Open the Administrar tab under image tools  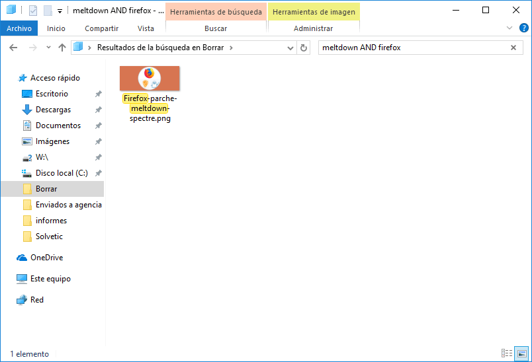(313, 28)
